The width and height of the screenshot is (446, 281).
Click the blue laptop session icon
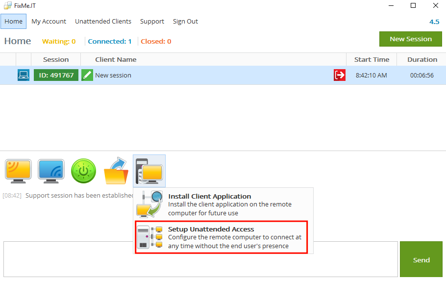[24, 75]
